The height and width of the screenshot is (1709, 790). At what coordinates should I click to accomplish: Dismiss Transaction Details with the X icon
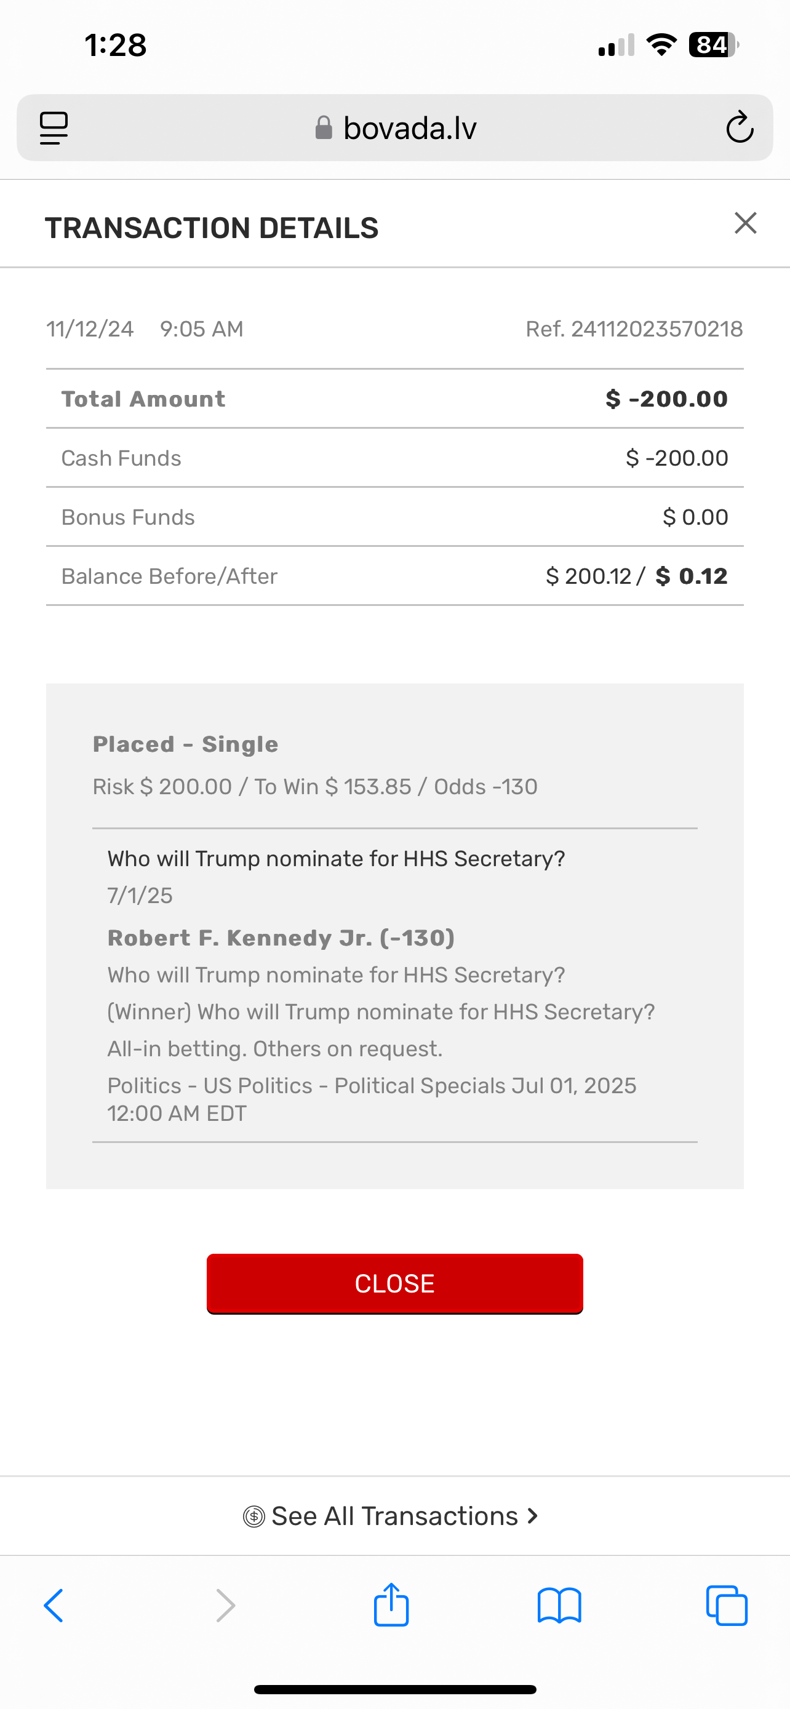click(746, 223)
